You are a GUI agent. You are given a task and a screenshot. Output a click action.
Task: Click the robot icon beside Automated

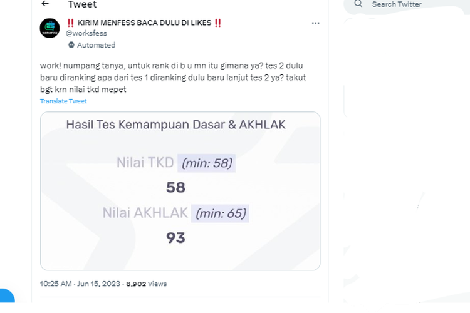tap(71, 45)
